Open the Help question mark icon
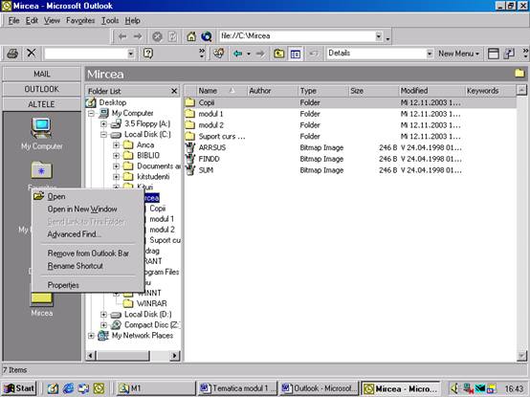Image resolution: width=530 pixels, height=397 pixels. point(148,54)
